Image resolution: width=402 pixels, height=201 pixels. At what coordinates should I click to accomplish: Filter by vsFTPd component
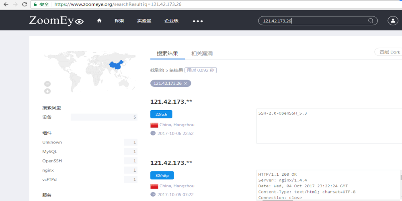coord(49,179)
